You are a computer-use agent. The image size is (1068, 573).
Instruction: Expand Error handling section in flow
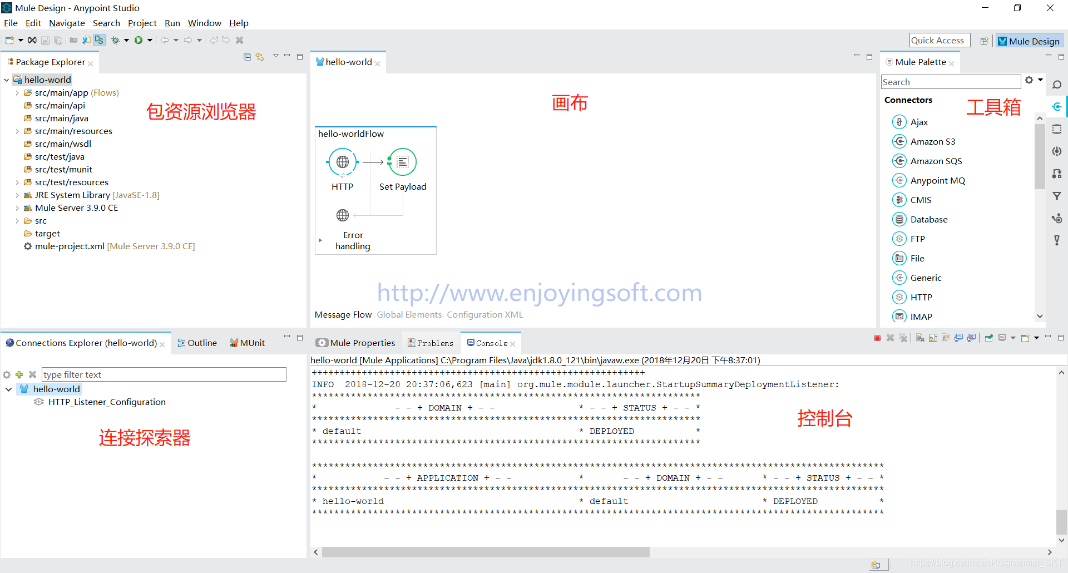pyautogui.click(x=320, y=240)
